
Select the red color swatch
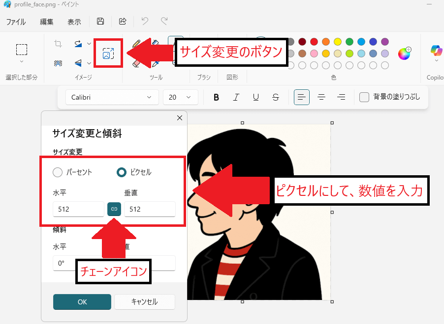(314, 42)
